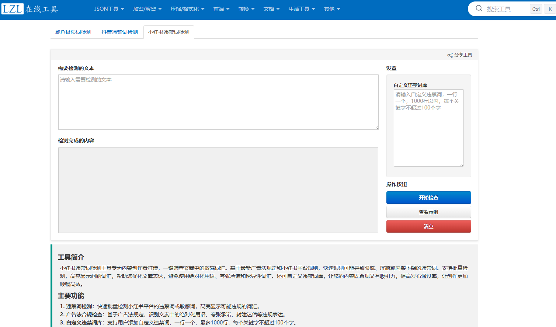Switch to 咸鱼极限词检测 tab
Screen dimensions: 556x327
pyautogui.click(x=73, y=32)
